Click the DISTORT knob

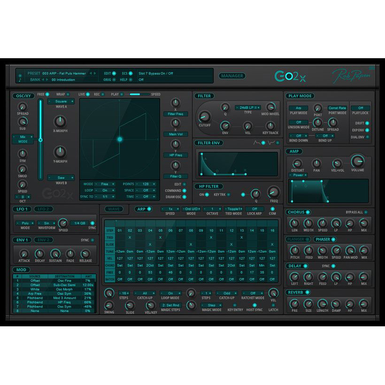(x=297, y=163)
